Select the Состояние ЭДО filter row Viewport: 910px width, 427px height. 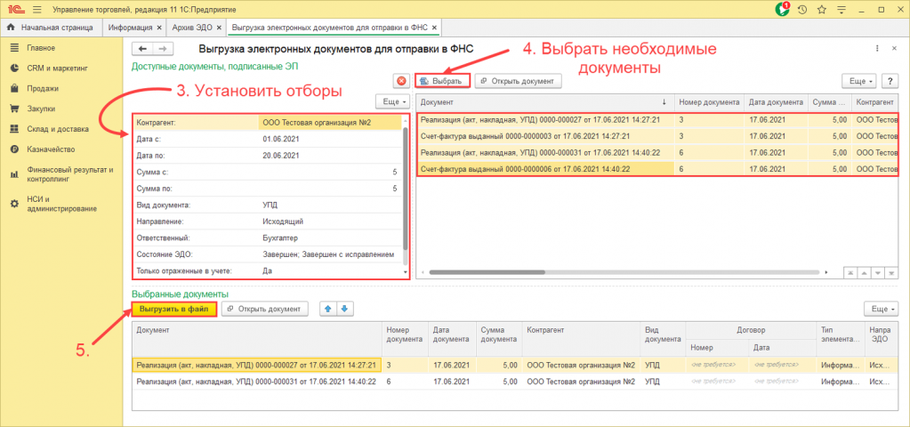pos(267,254)
